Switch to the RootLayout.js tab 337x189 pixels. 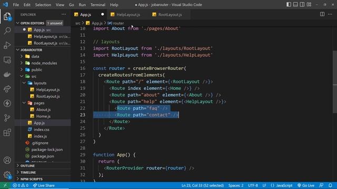170,15
